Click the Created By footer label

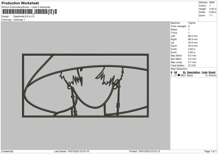[8, 151]
